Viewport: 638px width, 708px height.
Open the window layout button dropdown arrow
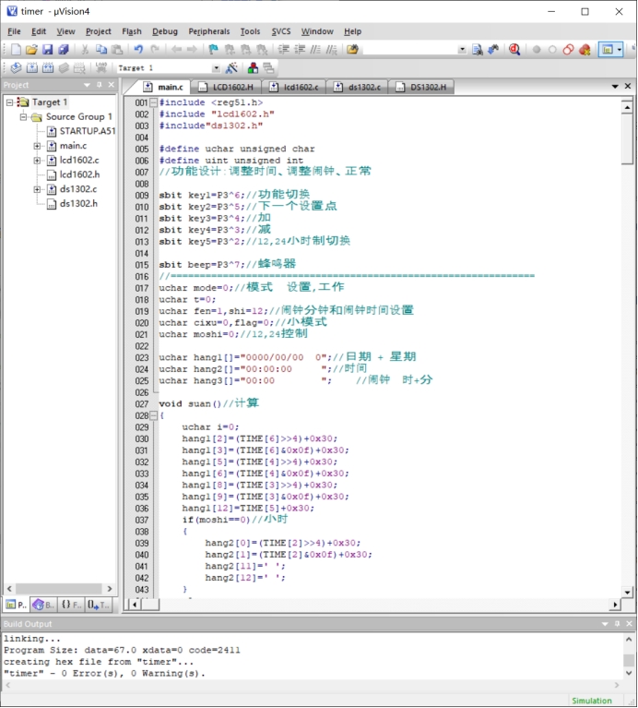click(620, 50)
